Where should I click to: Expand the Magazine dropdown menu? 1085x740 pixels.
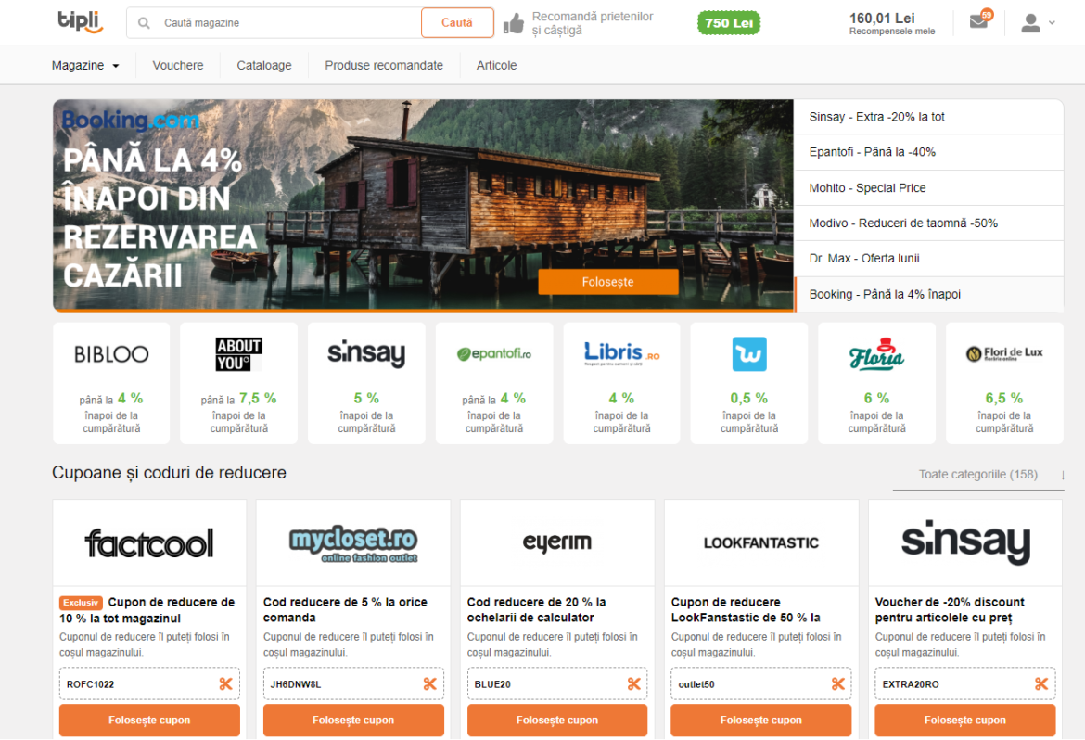[x=85, y=66]
